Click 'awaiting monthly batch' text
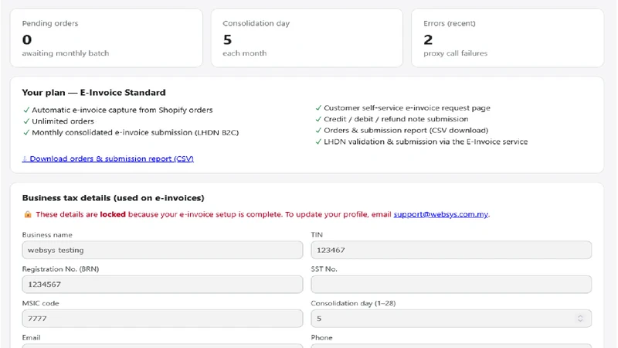 point(66,53)
